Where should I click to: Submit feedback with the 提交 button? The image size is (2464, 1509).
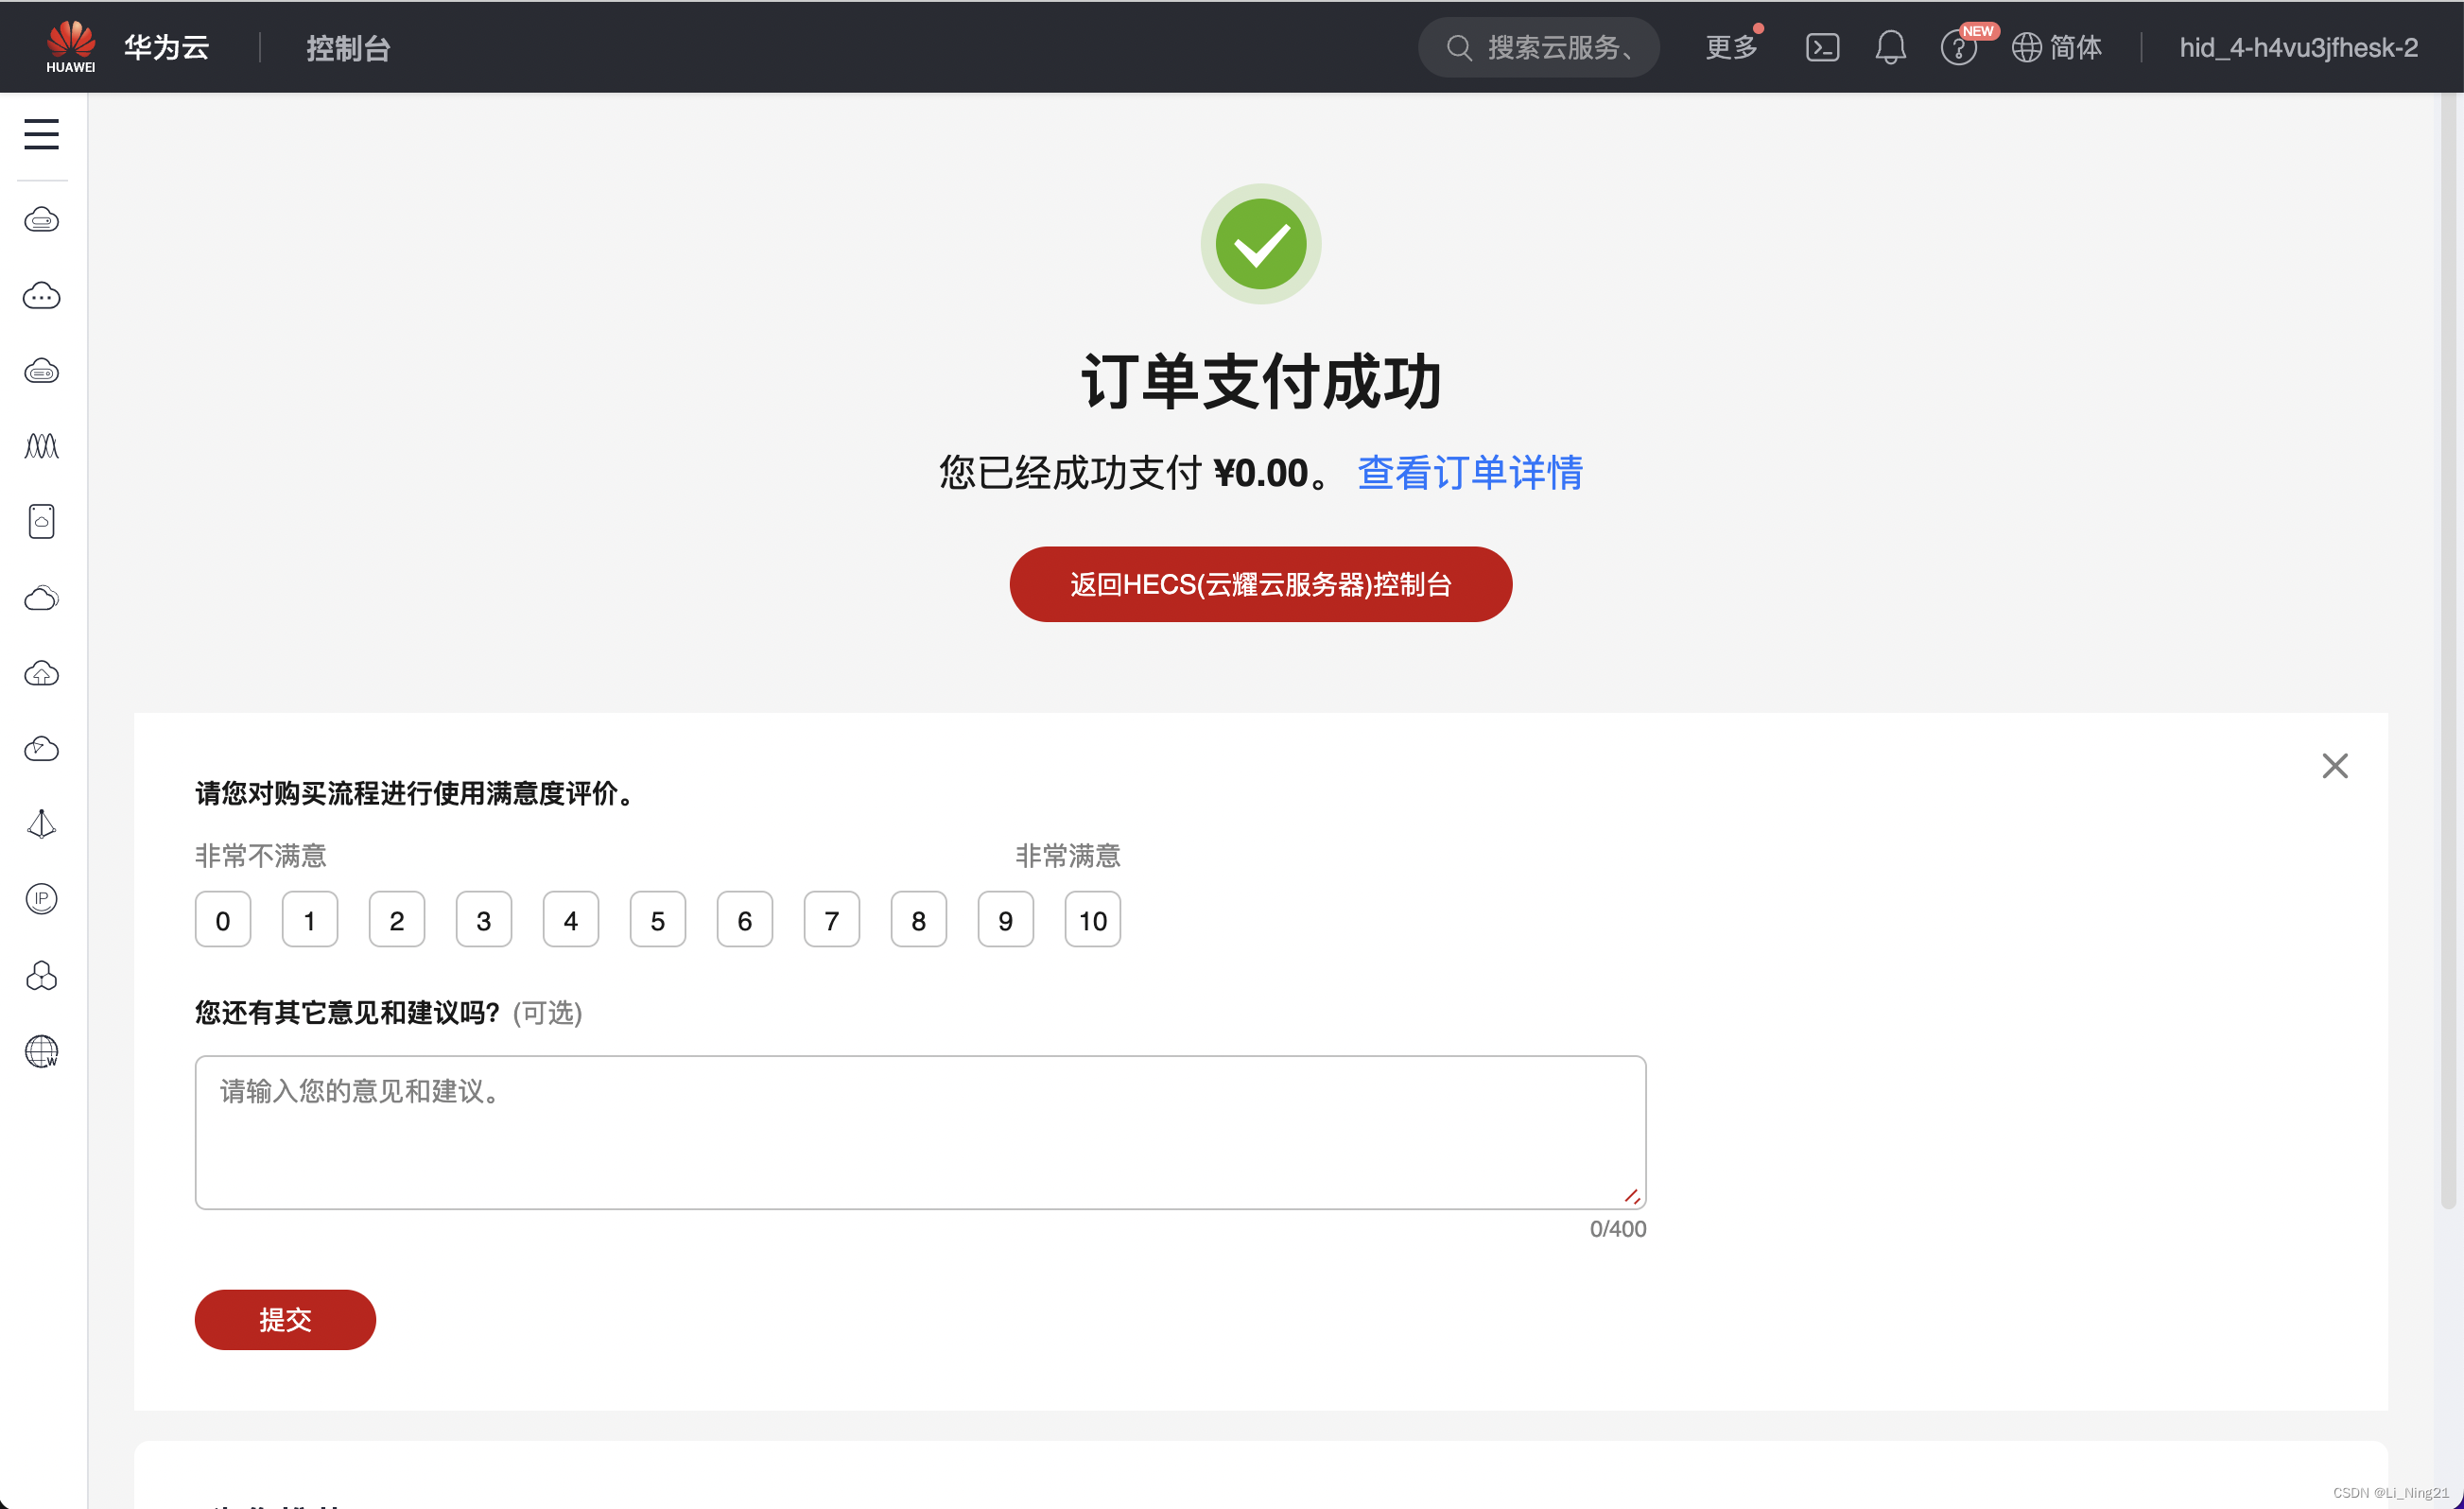[x=285, y=1320]
